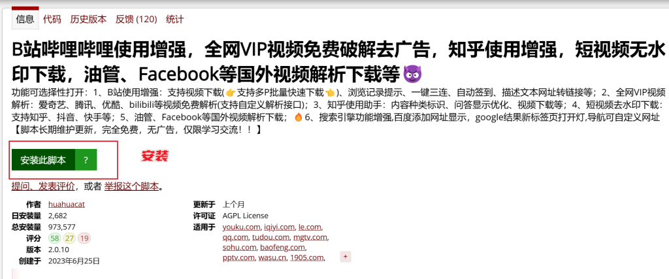The height and width of the screenshot is (279, 669).
Task: Click the red bad rating badge 19
Action: point(84,238)
